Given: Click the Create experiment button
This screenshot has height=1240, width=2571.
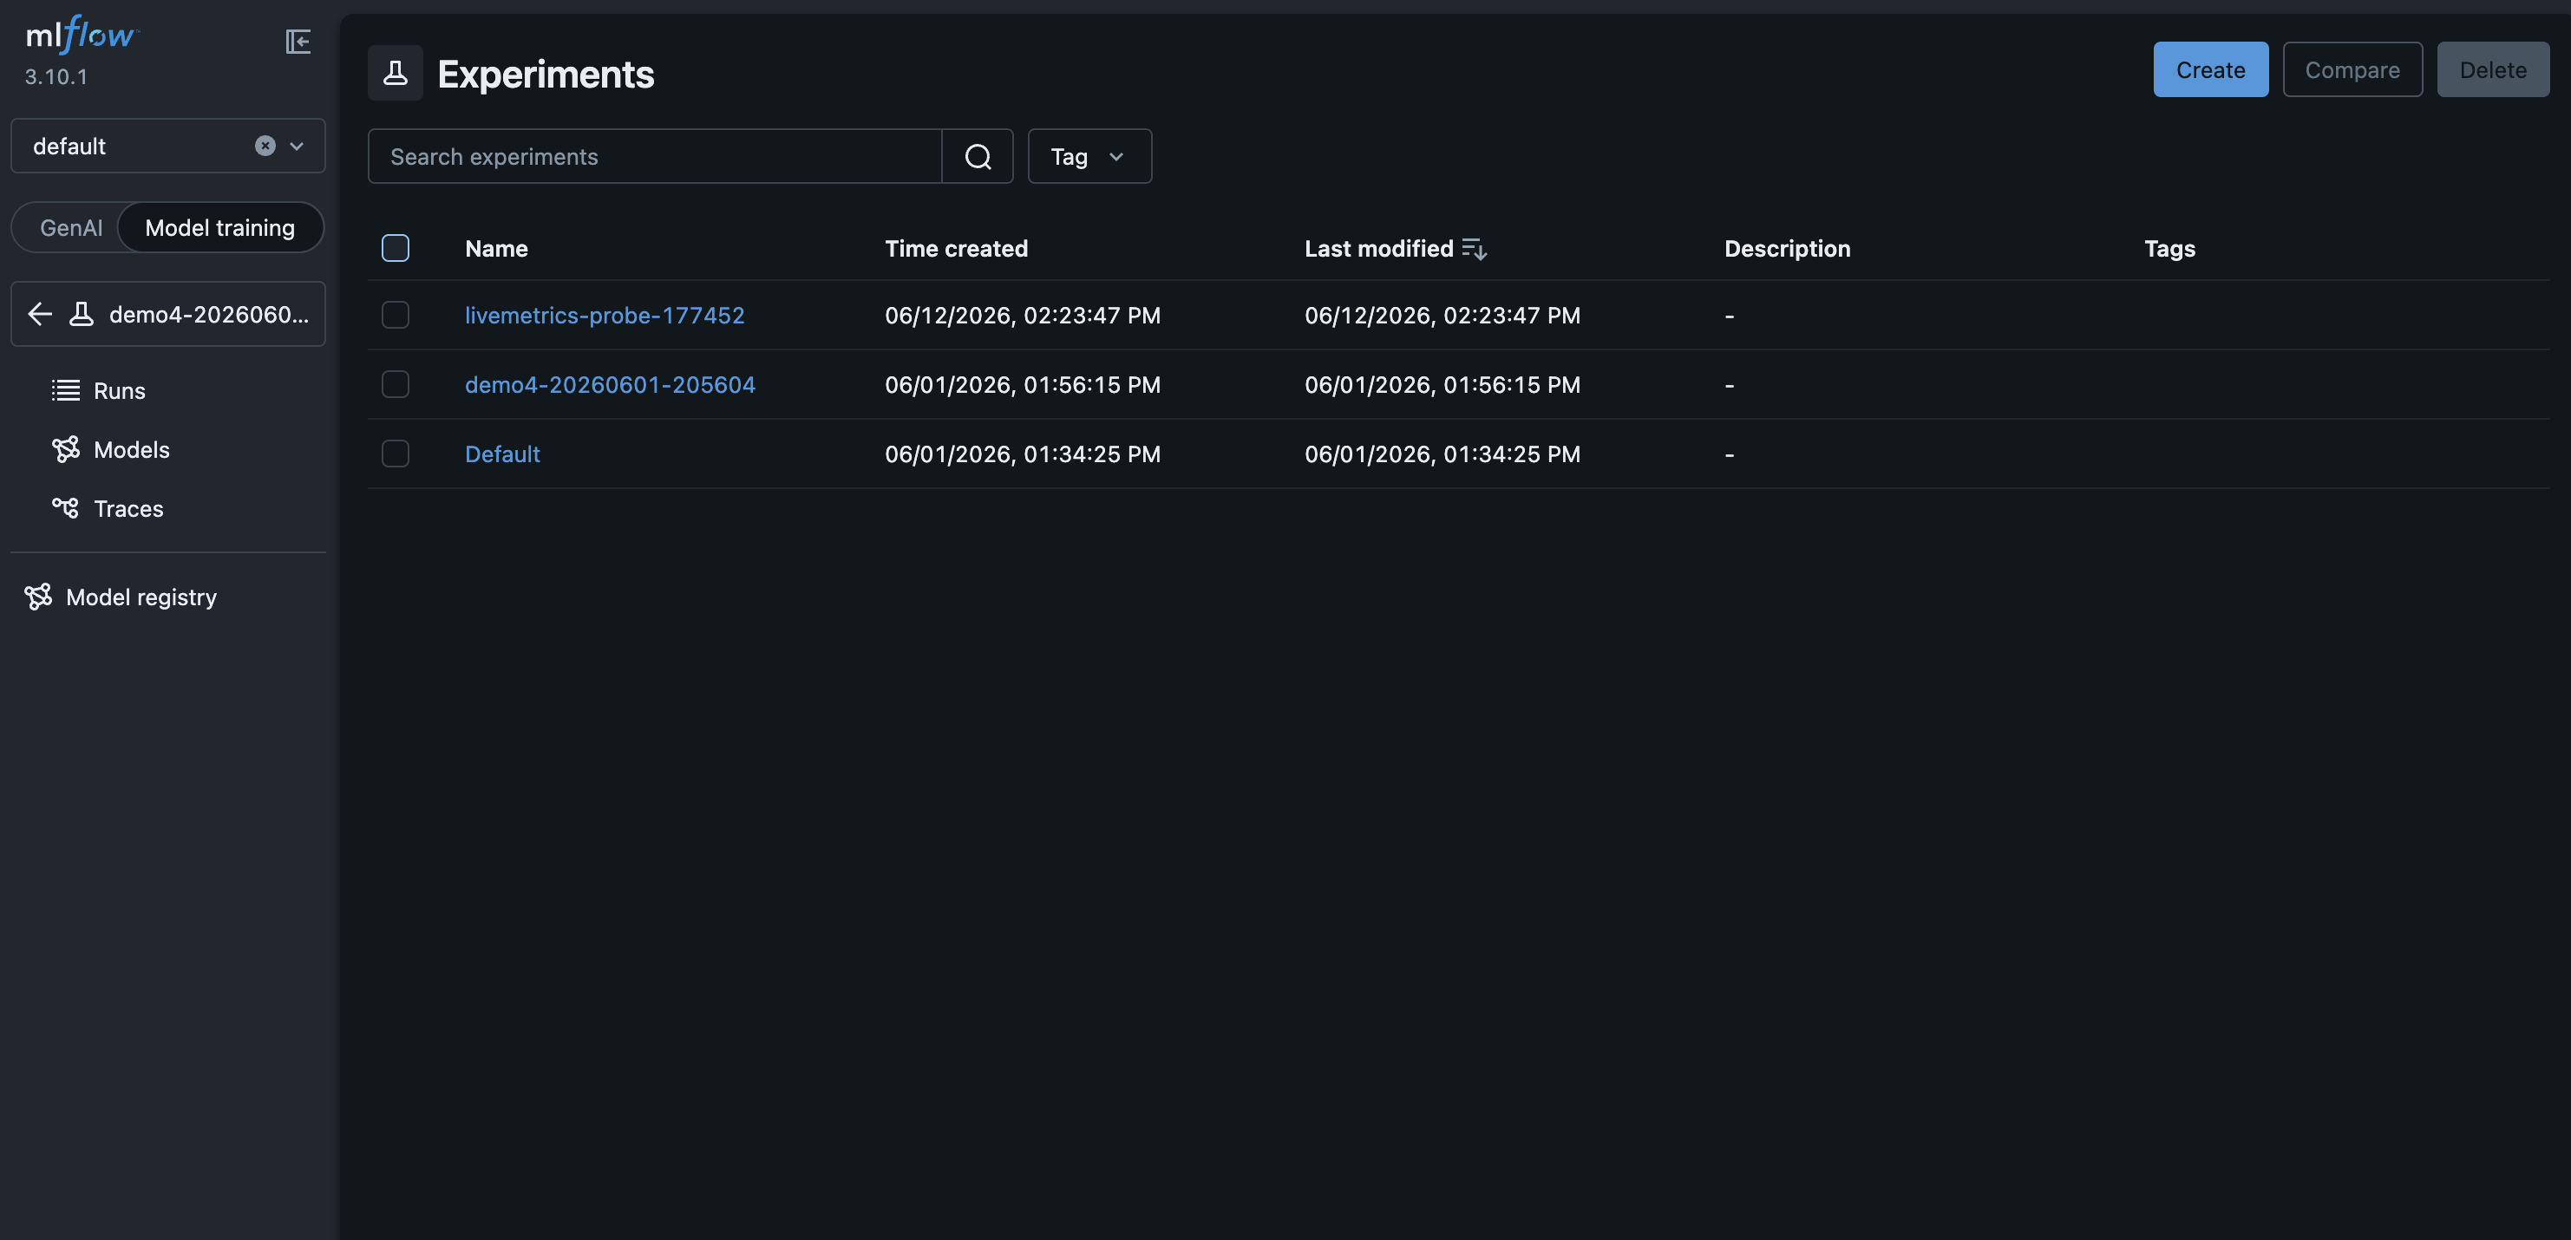Looking at the screenshot, I should click(x=2209, y=70).
